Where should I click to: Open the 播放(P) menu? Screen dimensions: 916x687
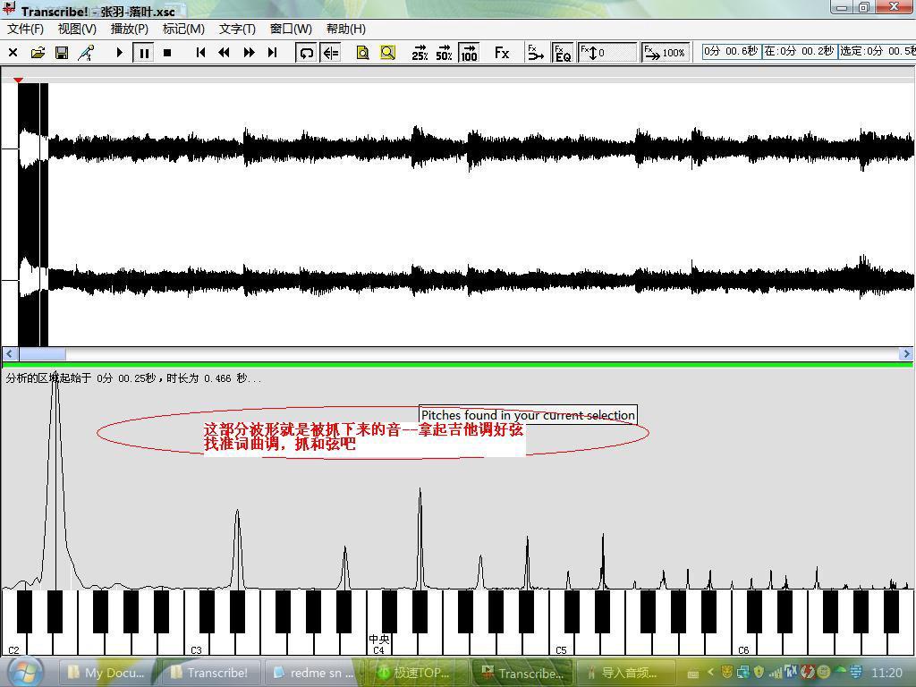(130, 29)
